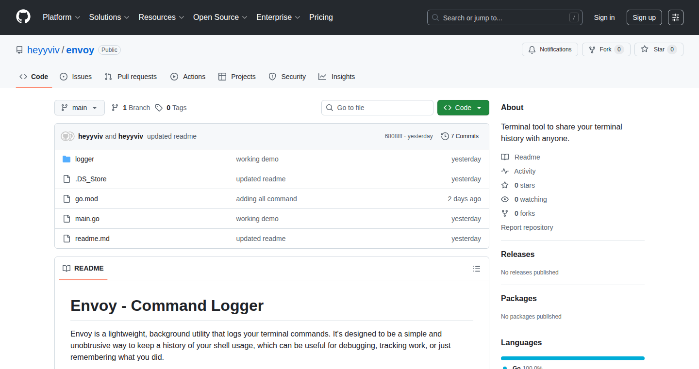Open go.mod file
699x369 pixels.
coord(86,199)
